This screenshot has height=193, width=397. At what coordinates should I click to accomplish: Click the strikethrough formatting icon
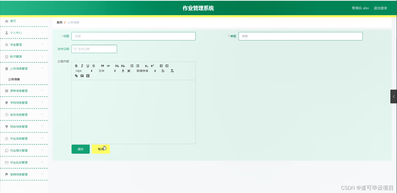pos(93,66)
